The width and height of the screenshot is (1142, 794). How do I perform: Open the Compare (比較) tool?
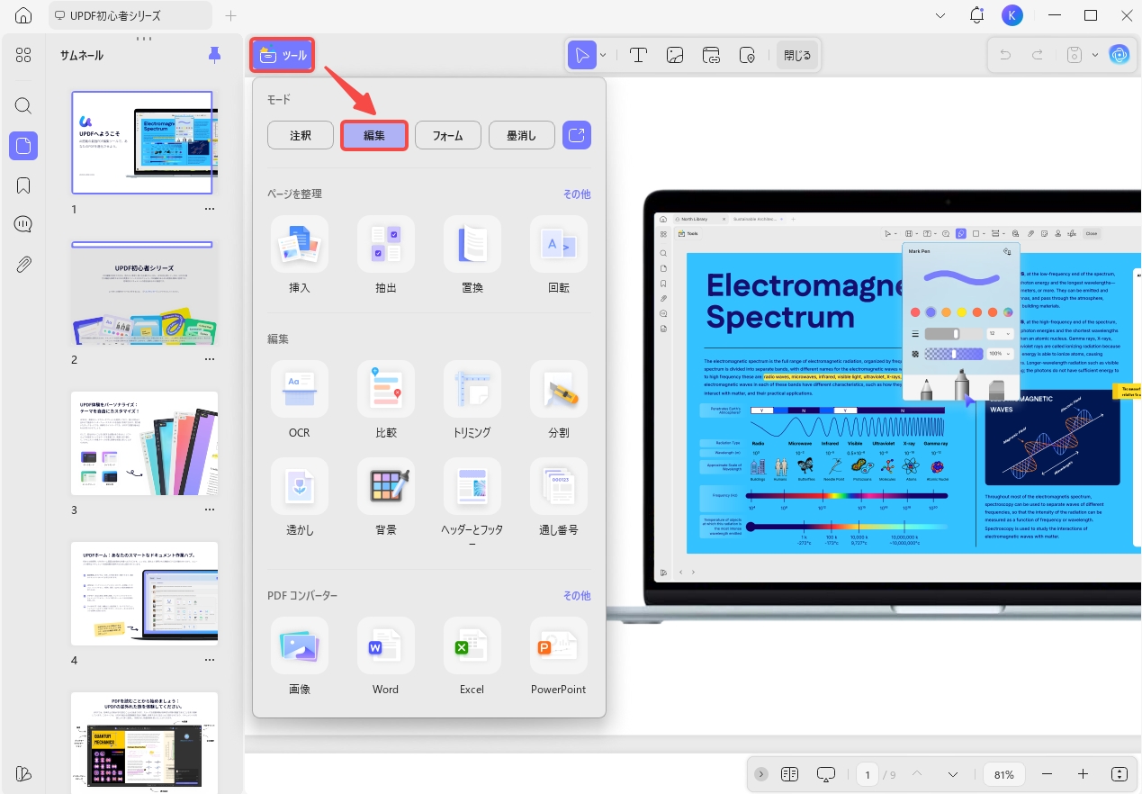tap(385, 389)
